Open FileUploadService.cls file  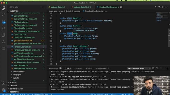[23, 28]
